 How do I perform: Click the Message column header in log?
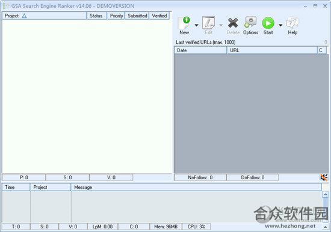click(x=196, y=187)
